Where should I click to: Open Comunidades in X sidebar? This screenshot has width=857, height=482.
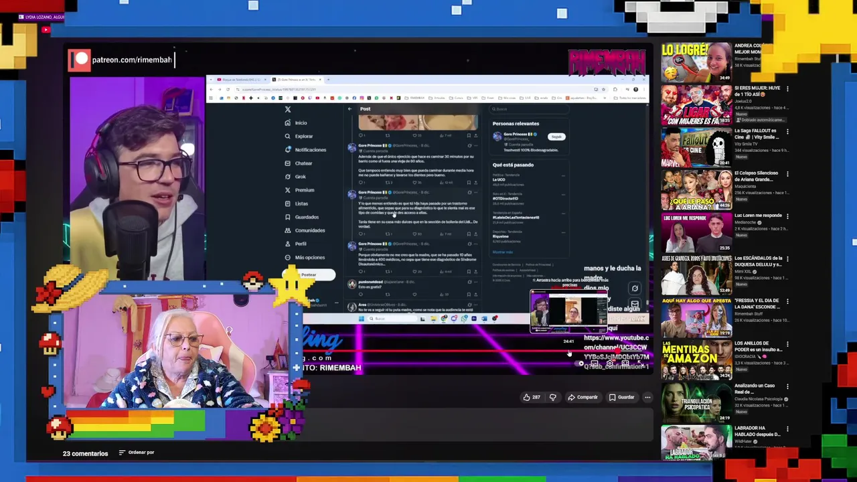tap(305, 230)
